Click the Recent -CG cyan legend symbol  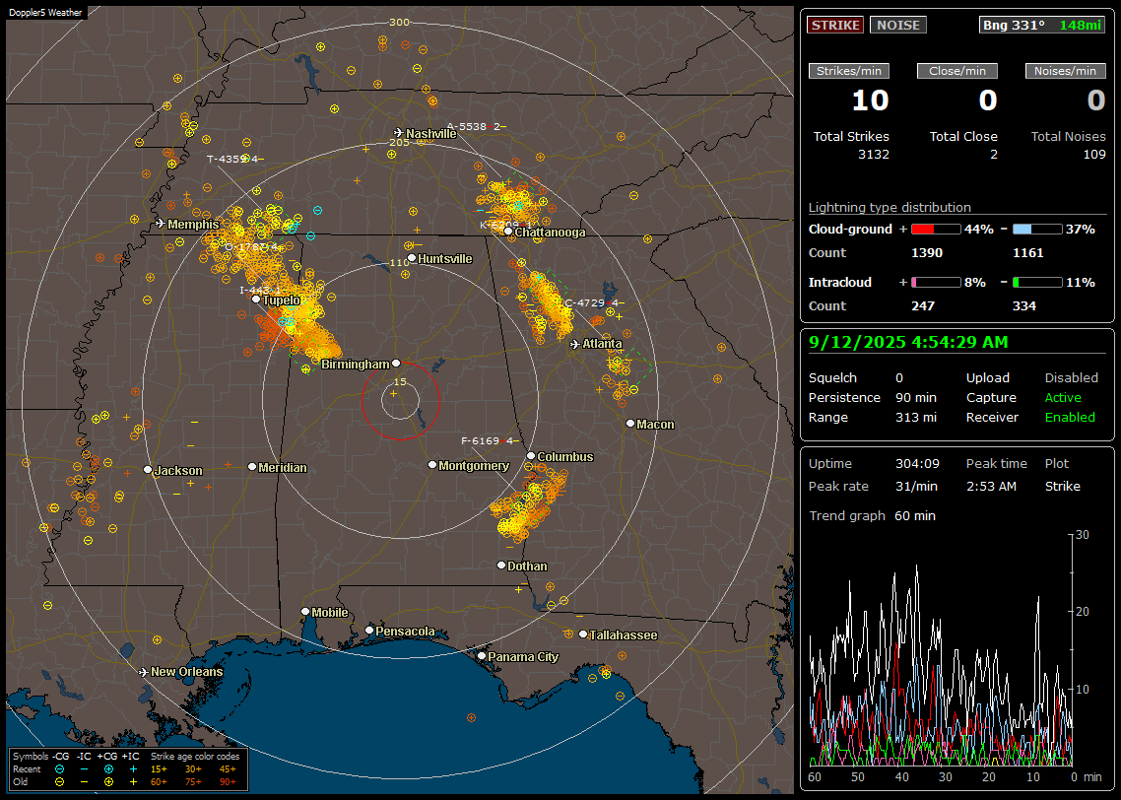click(x=59, y=769)
